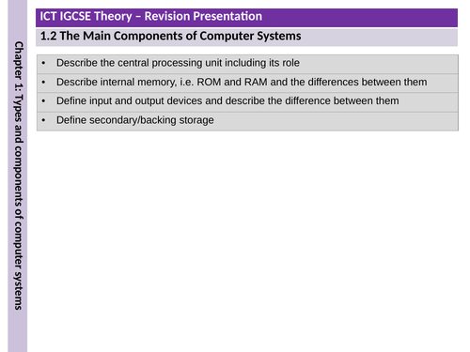Click the purple 'ICT IGCSE Theory' title banner
Image resolution: width=470 pixels, height=352 pixels.
pyautogui.click(x=246, y=18)
